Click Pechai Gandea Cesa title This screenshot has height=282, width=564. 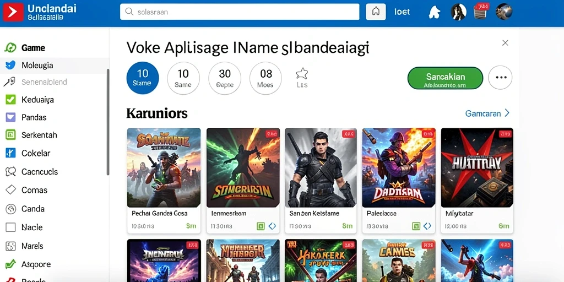pos(159,213)
